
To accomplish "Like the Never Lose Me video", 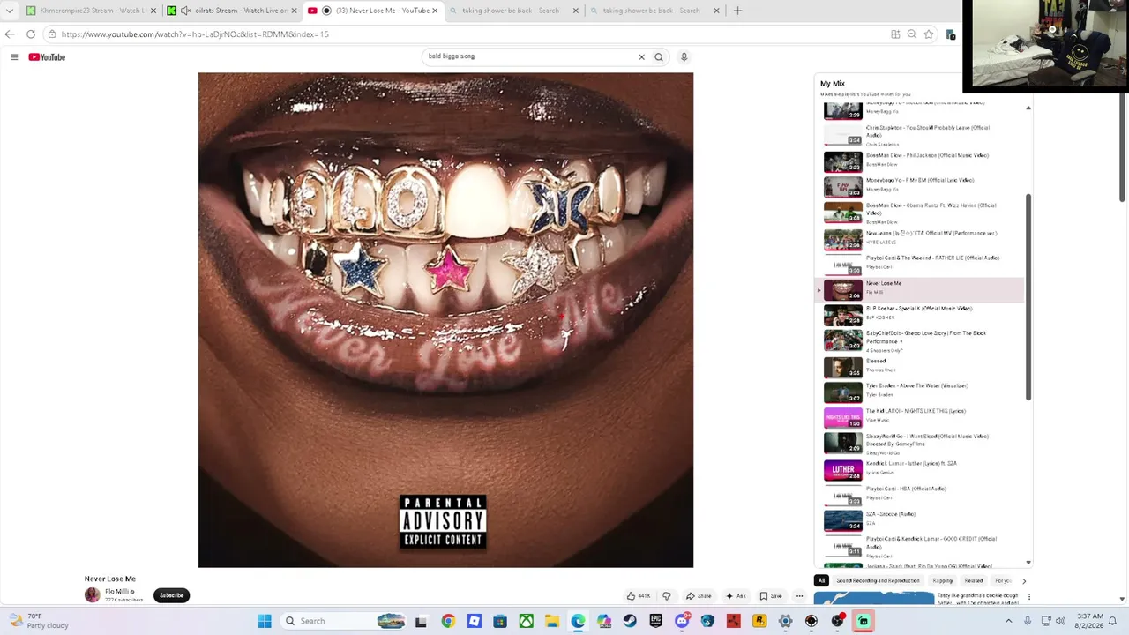I will pos(639,596).
